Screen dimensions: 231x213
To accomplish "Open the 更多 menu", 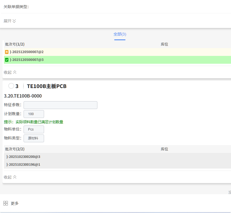I will point(15,203).
